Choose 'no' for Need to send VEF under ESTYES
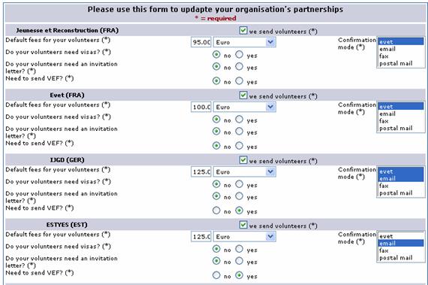The height and width of the screenshot is (285, 428). (x=216, y=275)
